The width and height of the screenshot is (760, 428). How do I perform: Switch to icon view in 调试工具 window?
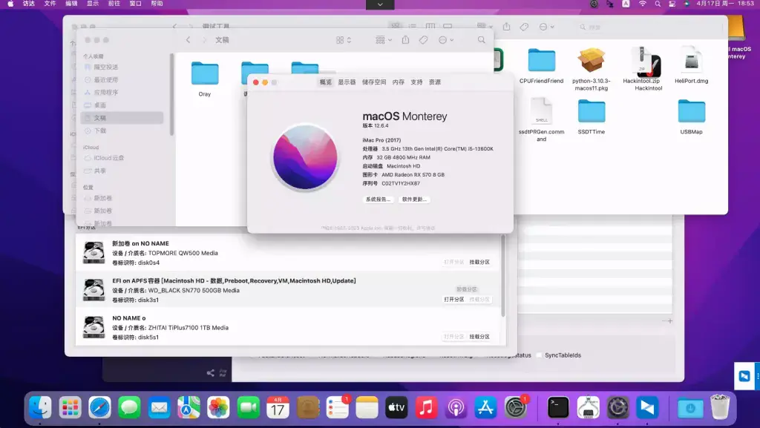pyautogui.click(x=396, y=25)
